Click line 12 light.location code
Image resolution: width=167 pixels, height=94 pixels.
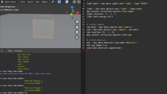[x=101, y=14]
